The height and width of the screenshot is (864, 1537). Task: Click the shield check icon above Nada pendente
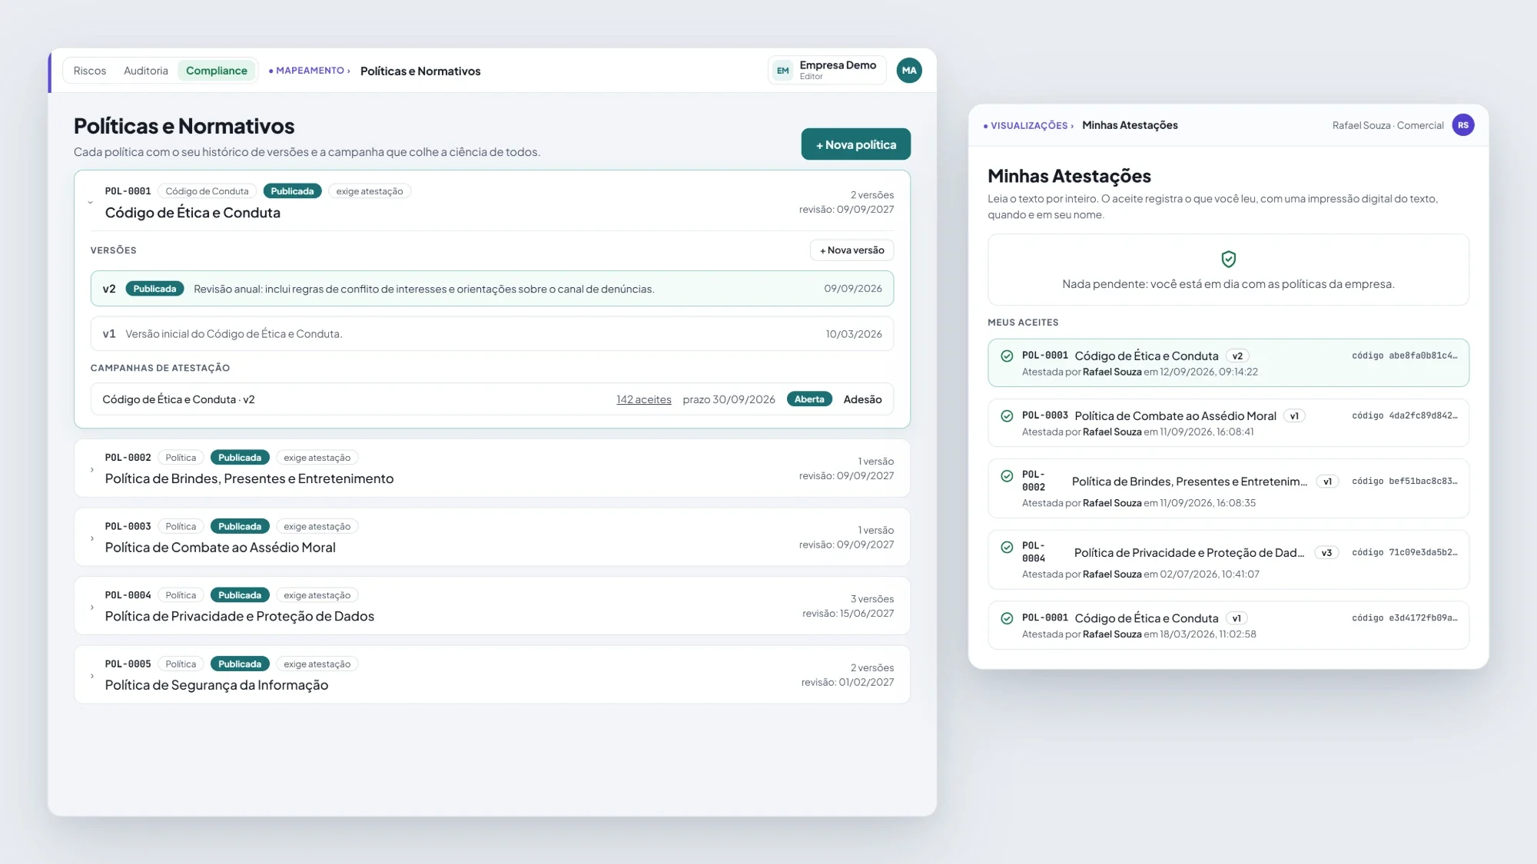[1228, 259]
